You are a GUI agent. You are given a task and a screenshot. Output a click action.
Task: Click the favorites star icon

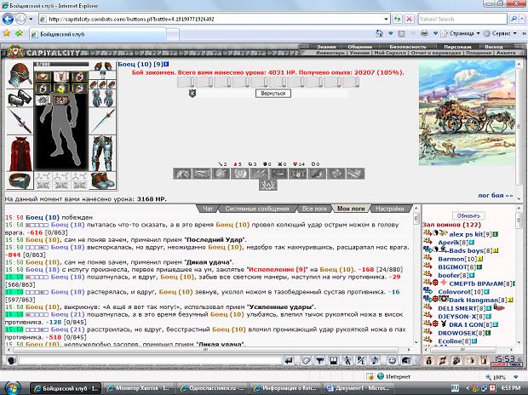tap(7, 33)
